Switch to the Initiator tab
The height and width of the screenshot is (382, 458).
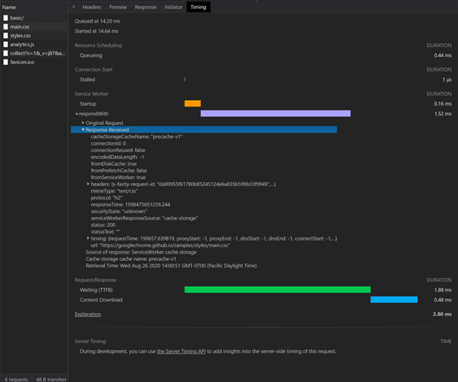tap(173, 7)
